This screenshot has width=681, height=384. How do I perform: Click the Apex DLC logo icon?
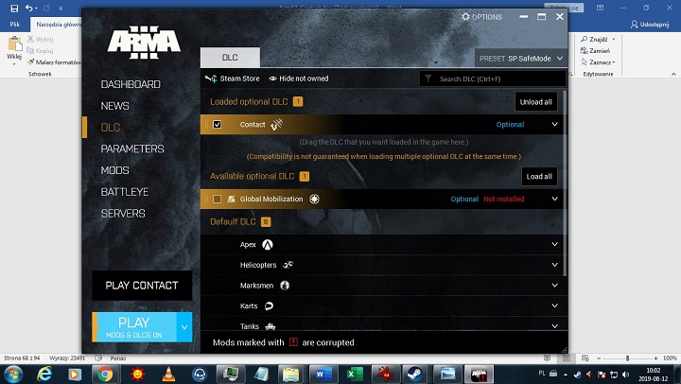[x=268, y=244]
